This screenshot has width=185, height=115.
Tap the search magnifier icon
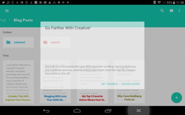[162, 11]
